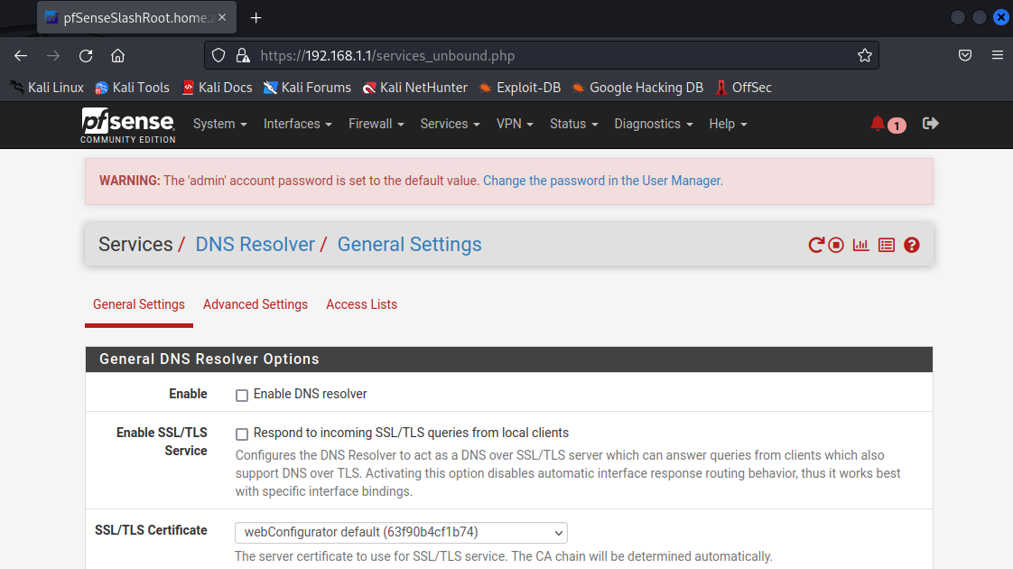Switch to the Access Lists tab
Image resolution: width=1013 pixels, height=569 pixels.
(361, 304)
